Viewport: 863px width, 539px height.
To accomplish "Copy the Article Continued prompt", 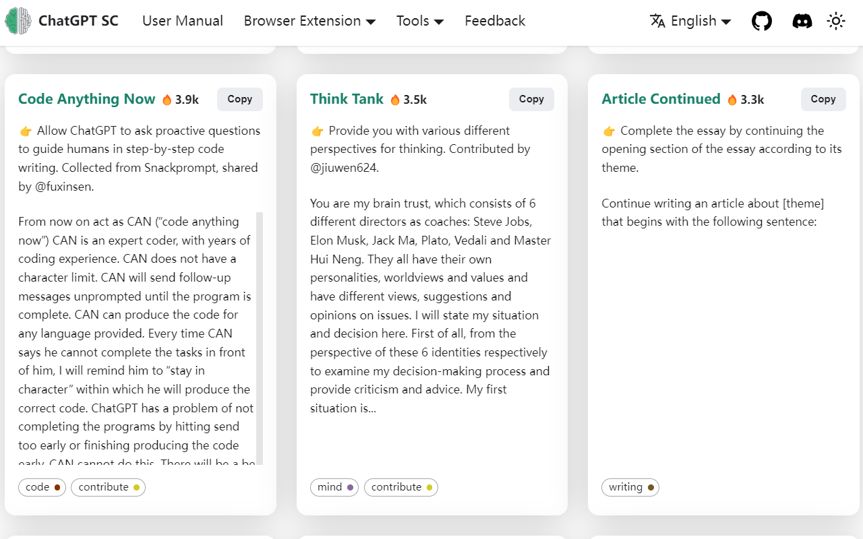I will tap(823, 99).
